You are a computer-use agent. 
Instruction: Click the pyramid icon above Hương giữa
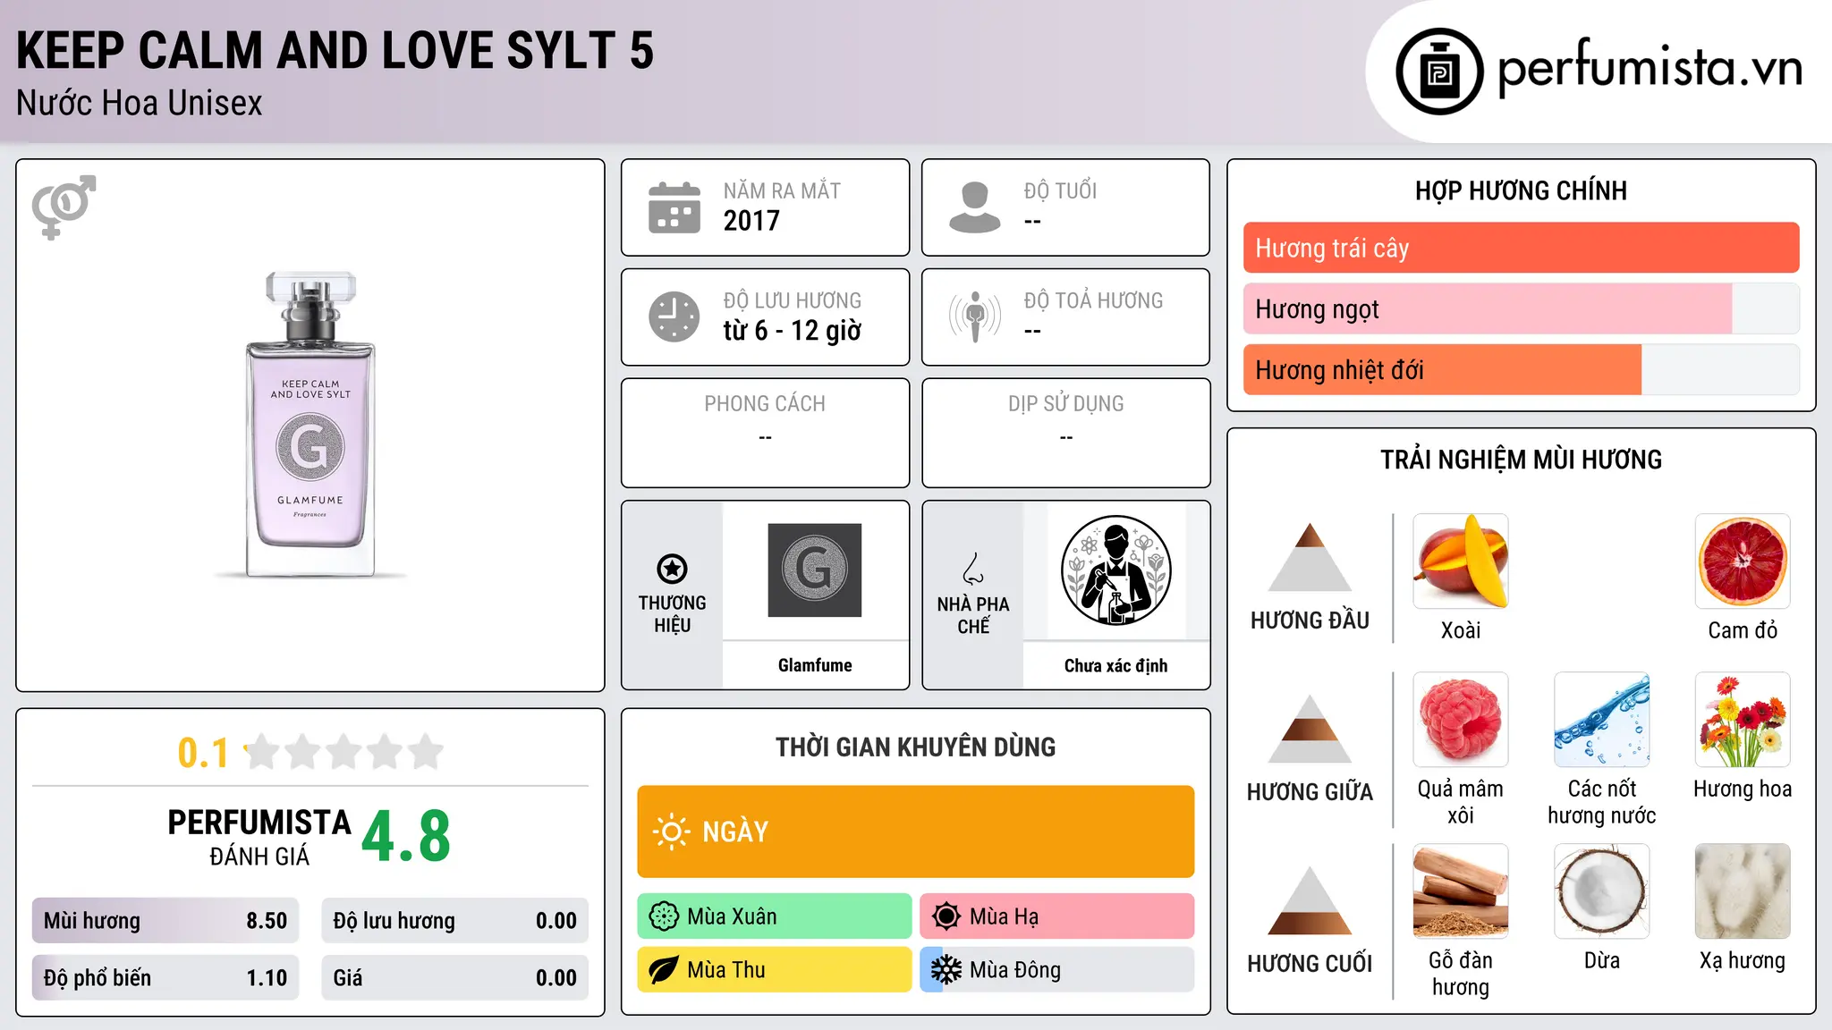(x=1310, y=729)
